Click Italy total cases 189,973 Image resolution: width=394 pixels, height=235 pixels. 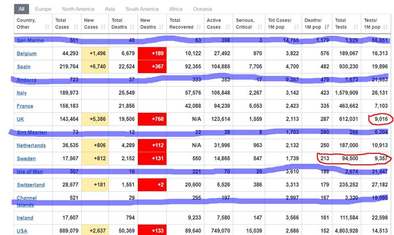point(69,93)
